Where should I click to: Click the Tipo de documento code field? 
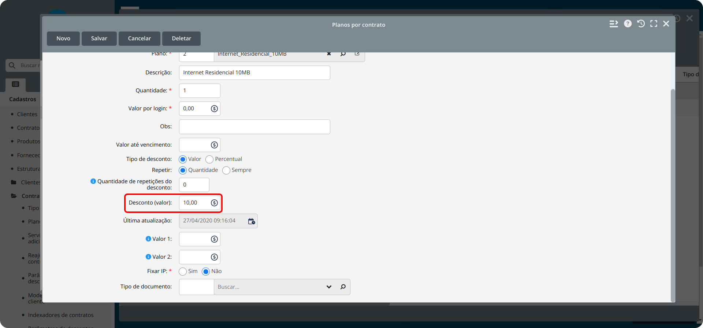coord(197,287)
